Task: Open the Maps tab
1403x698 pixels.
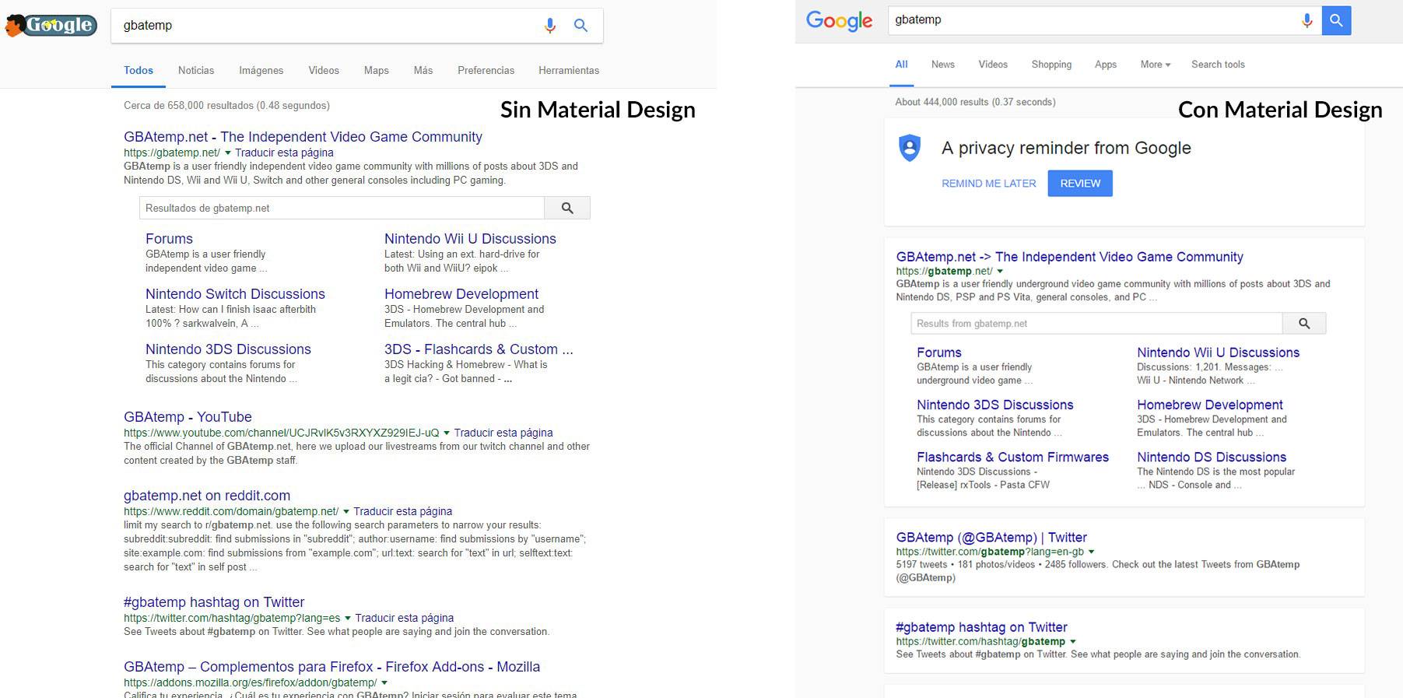Action: pos(376,70)
